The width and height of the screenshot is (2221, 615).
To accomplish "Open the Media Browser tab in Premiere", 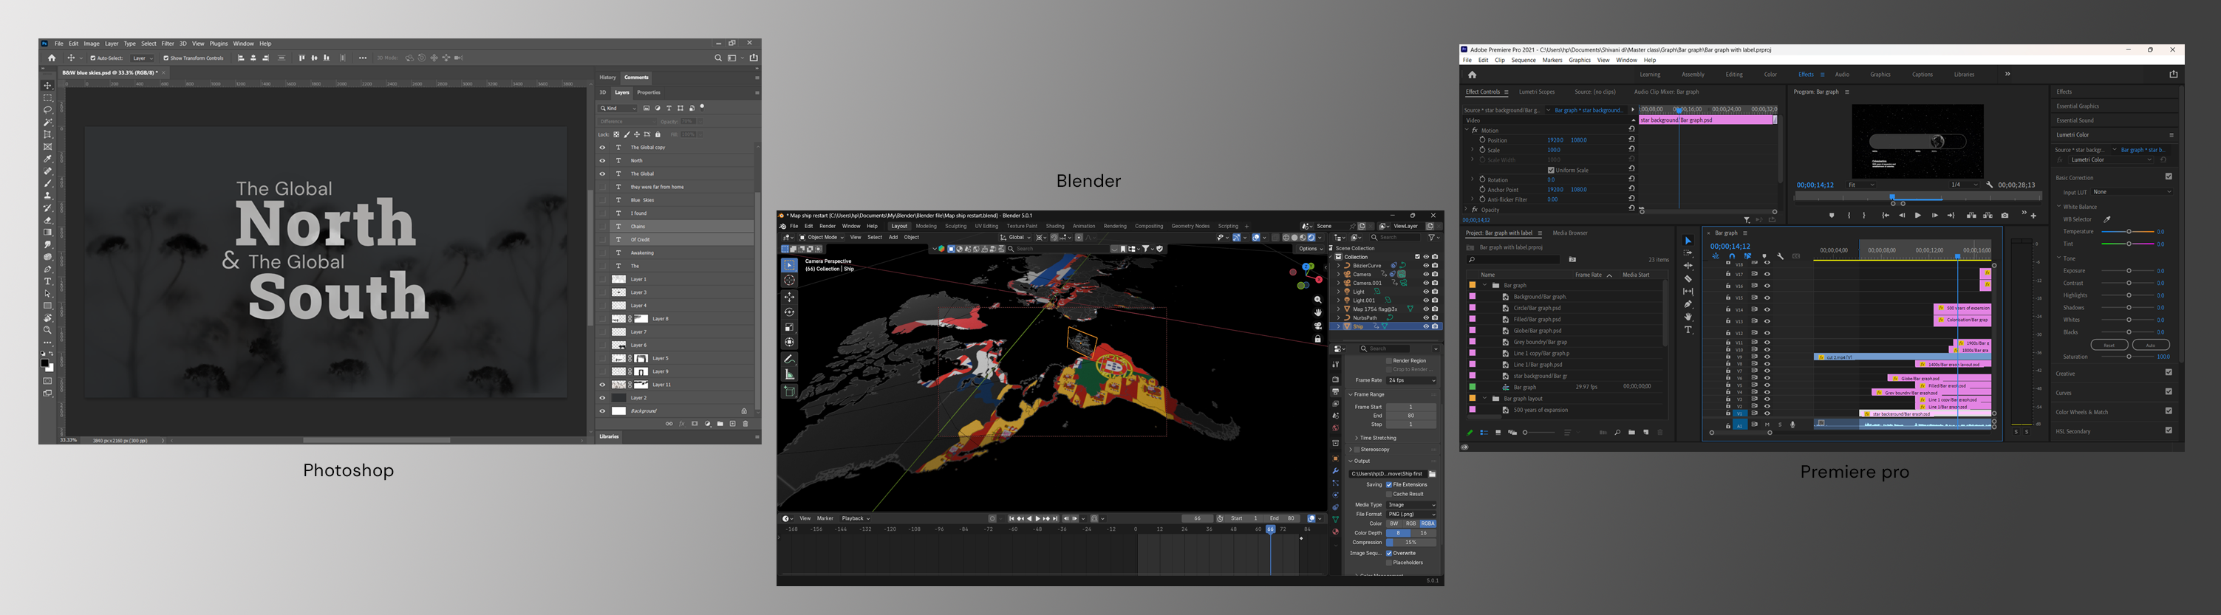I will 1570,233.
